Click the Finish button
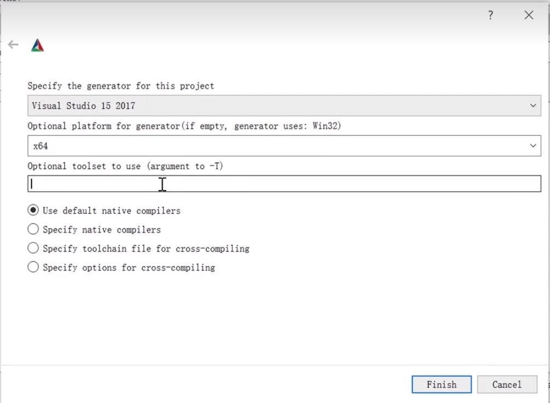 (441, 384)
